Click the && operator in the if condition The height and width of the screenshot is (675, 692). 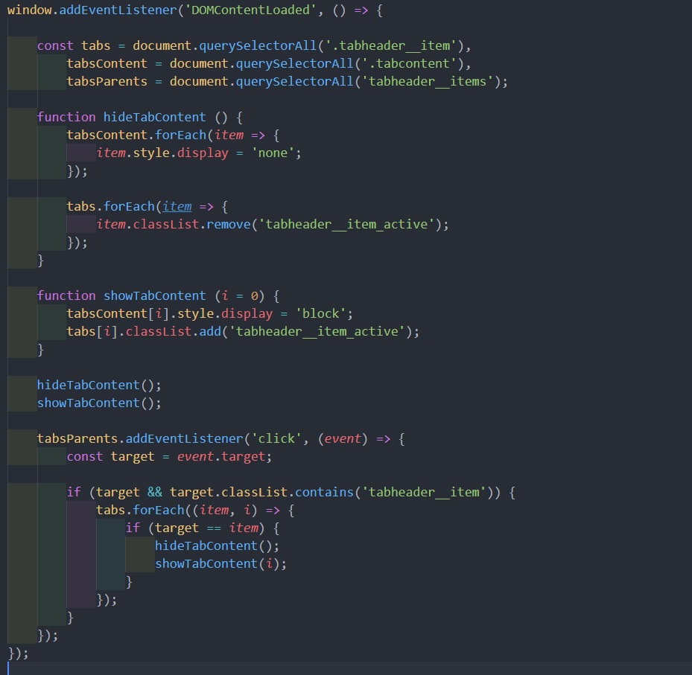[x=154, y=493]
